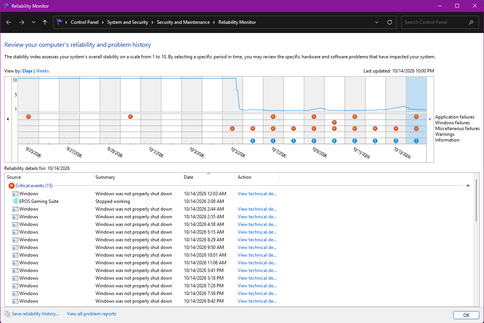Screen dimensions: 484x323
Task: Click the Control Panel flag icon in address bar
Action: pyautogui.click(x=60, y=22)
